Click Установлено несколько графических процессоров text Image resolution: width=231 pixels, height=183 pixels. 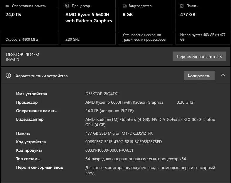click(144, 37)
